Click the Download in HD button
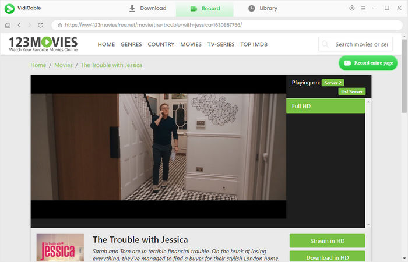 (328, 256)
